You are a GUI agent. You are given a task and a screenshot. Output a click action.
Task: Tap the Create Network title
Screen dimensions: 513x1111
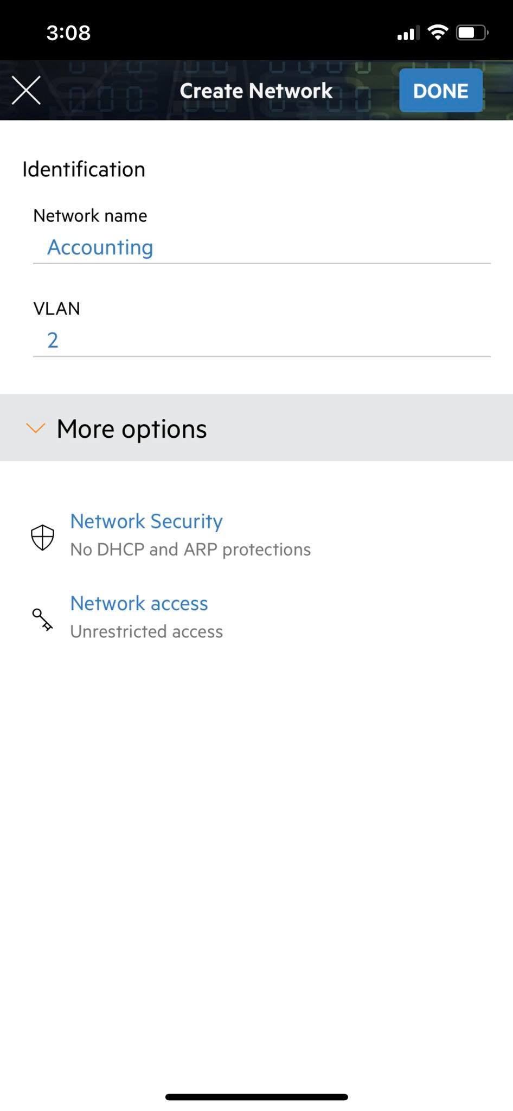[x=256, y=91]
